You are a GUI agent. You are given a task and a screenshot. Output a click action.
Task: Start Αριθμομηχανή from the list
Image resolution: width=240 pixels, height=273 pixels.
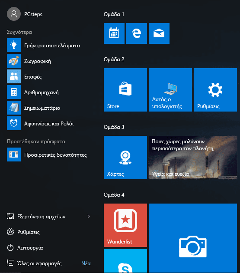[41, 92]
